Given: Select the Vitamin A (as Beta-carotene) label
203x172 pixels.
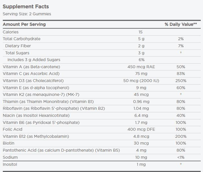Looking at the screenshot, I should pyautogui.click(x=31, y=67).
